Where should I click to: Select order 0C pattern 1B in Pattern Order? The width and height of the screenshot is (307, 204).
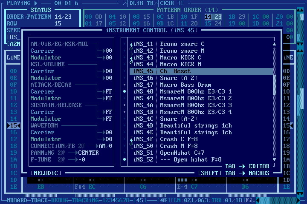coord(165,17)
